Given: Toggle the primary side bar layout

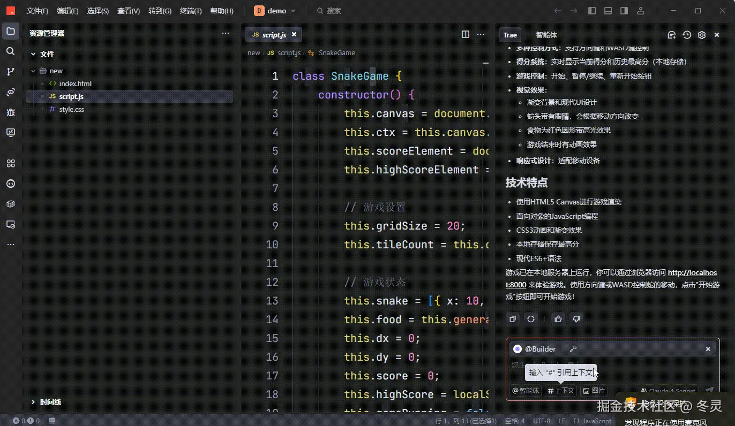Looking at the screenshot, I should coord(592,11).
